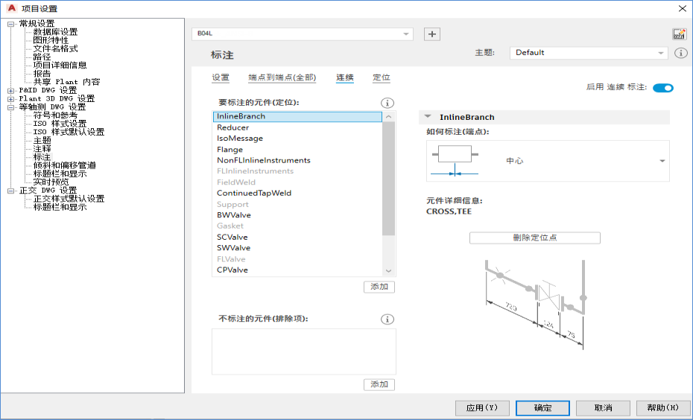
Task: Open 项目详细信息 in the settings tree
Action: tap(60, 66)
